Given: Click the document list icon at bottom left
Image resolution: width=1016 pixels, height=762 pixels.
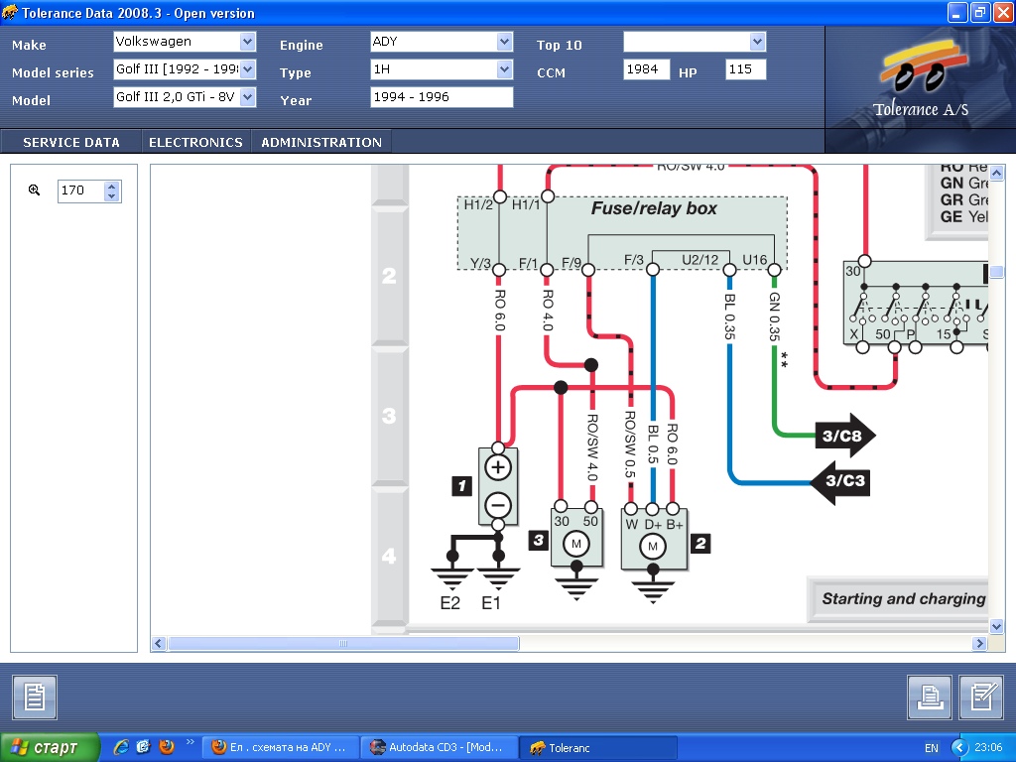Looking at the screenshot, I should coord(35,698).
